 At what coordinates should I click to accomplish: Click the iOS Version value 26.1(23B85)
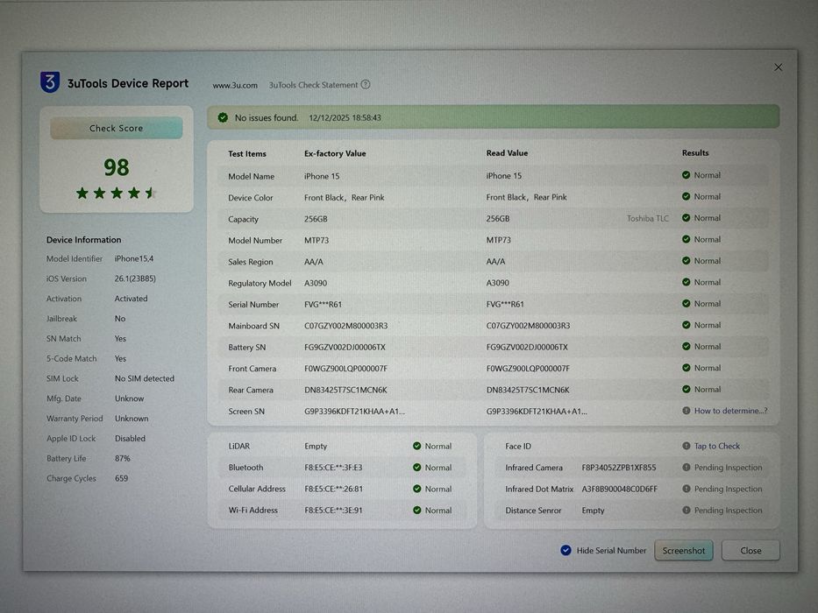click(135, 278)
